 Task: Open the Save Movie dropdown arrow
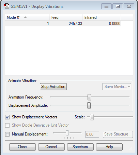(129, 87)
